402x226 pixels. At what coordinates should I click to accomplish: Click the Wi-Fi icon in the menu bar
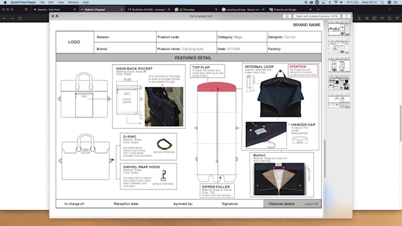336,2
